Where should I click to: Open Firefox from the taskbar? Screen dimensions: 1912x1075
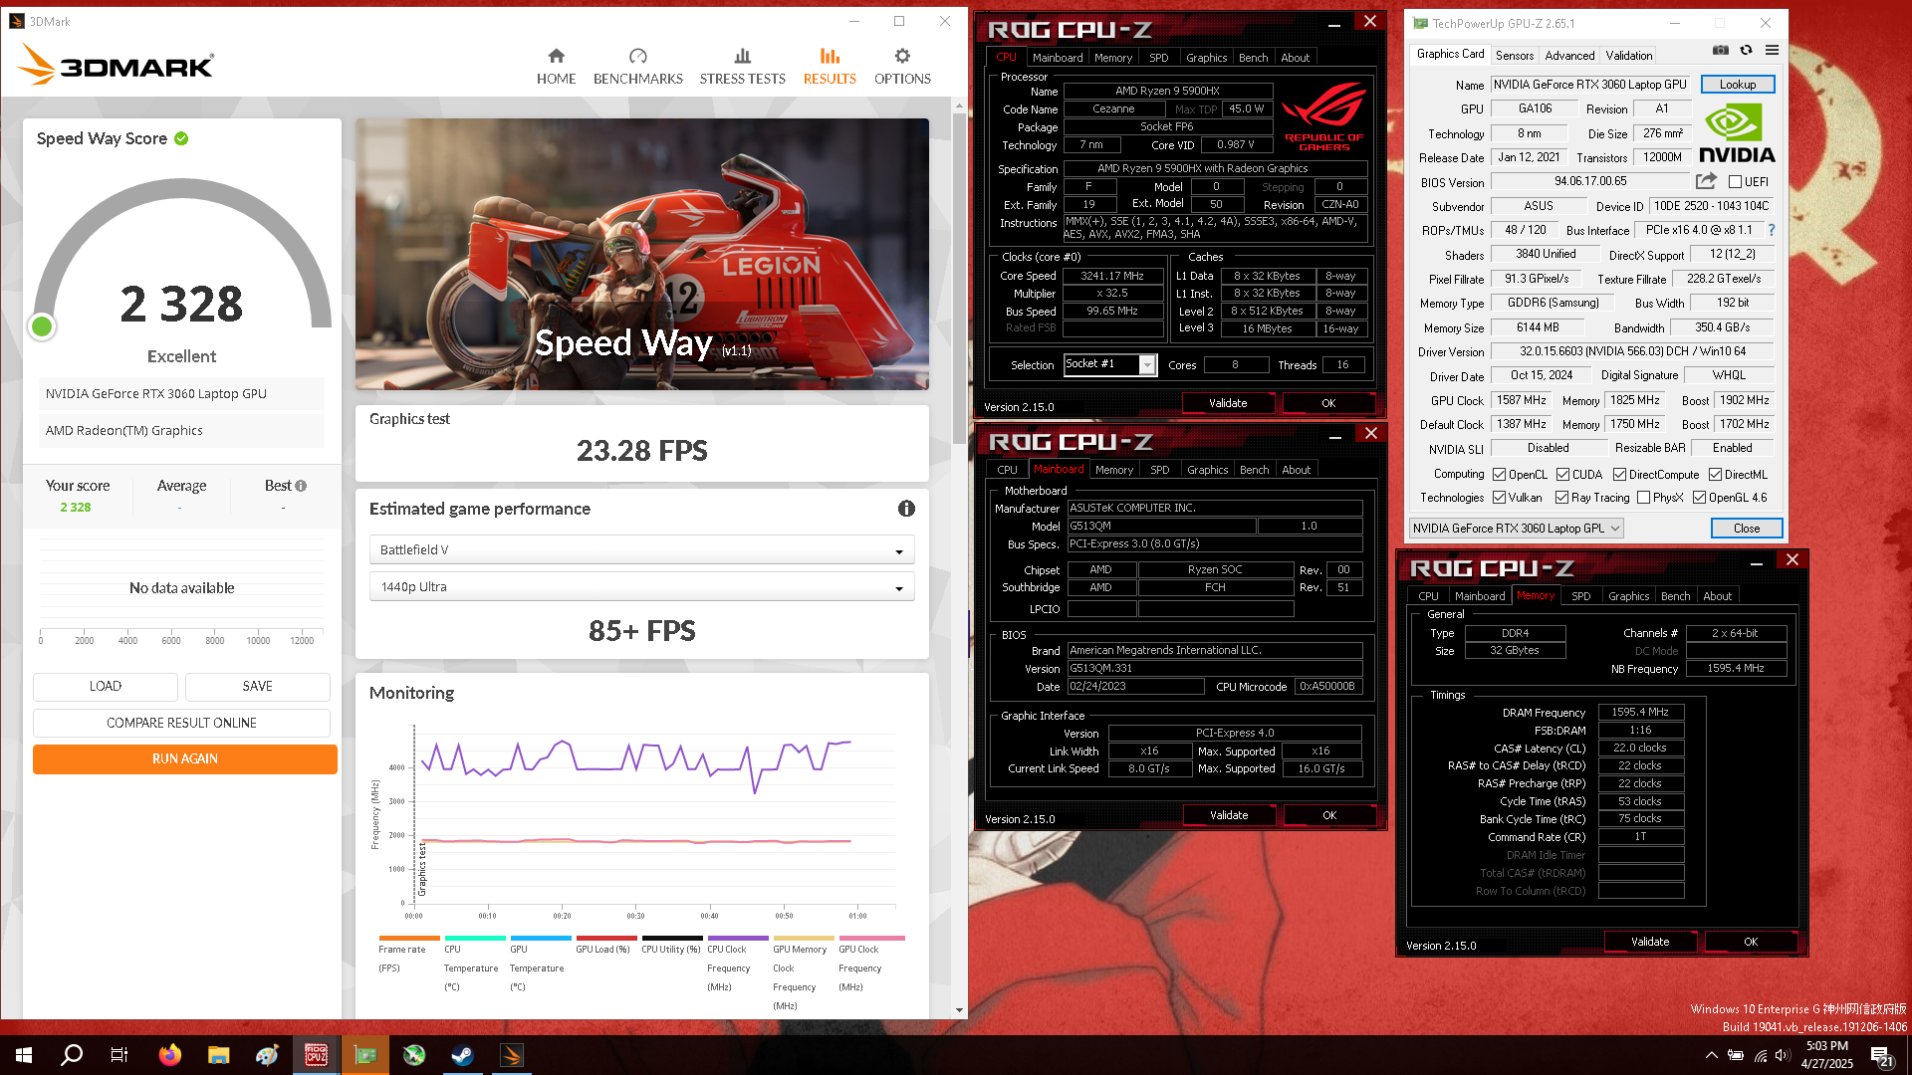coord(170,1055)
